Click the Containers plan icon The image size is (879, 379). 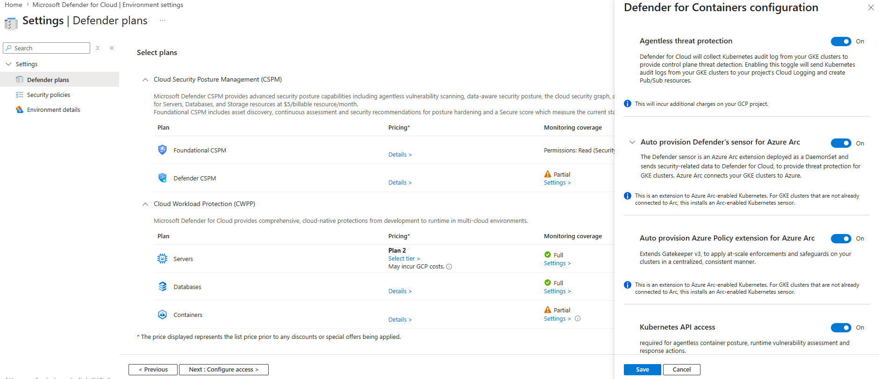click(162, 315)
